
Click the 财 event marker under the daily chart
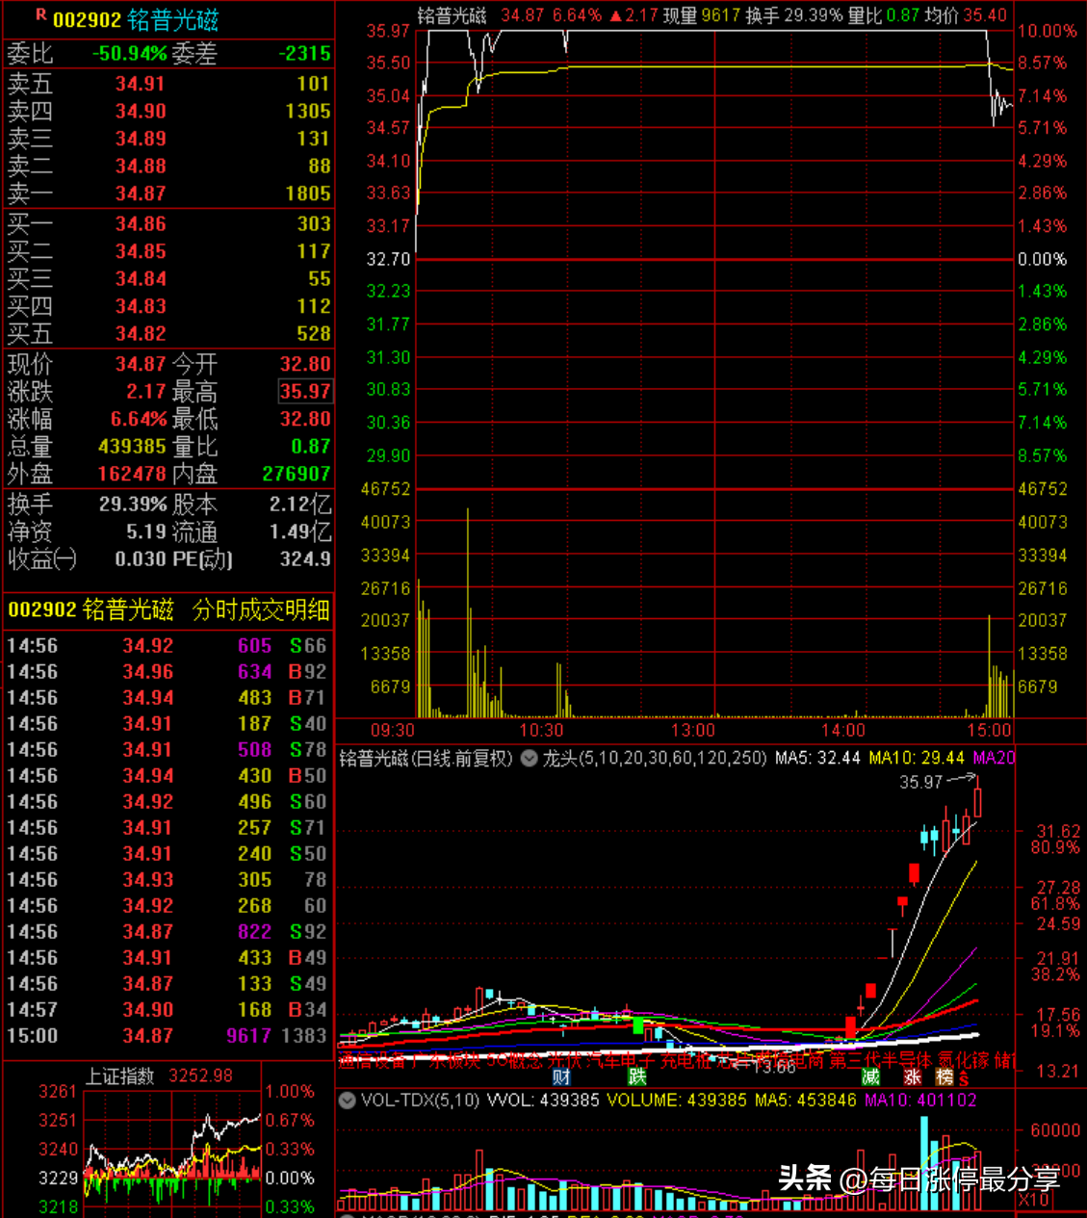click(560, 1076)
